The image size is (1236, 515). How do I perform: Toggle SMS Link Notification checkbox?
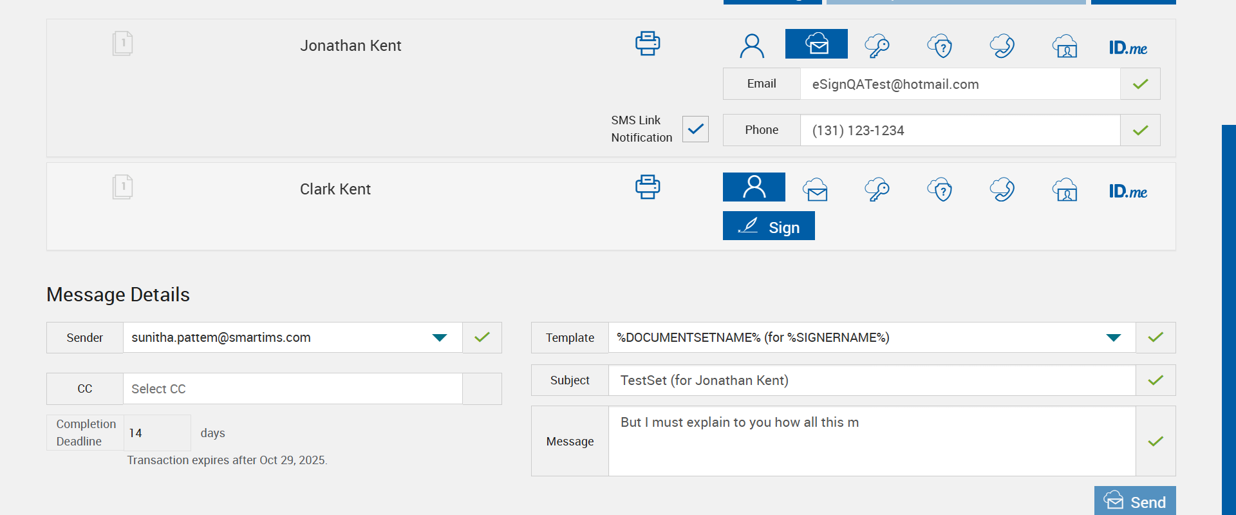(695, 129)
